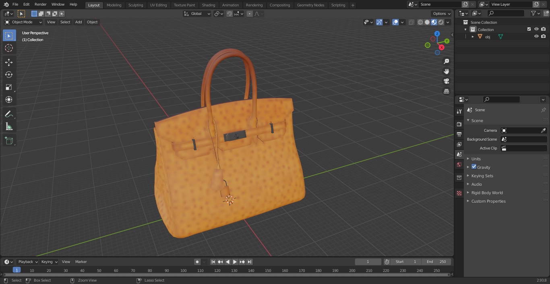The height and width of the screenshot is (284, 550).
Task: Open the viewport Add menu
Action: point(79,22)
